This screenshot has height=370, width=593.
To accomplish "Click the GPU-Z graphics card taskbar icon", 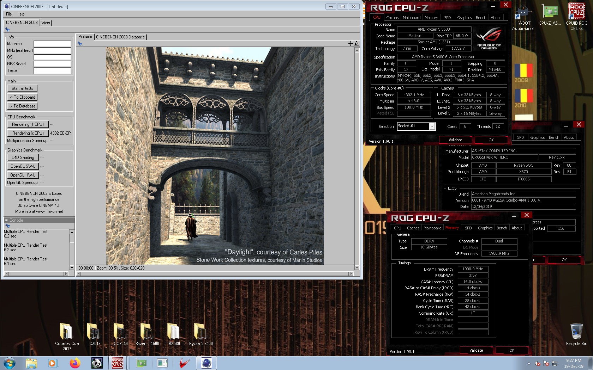I will (141, 363).
